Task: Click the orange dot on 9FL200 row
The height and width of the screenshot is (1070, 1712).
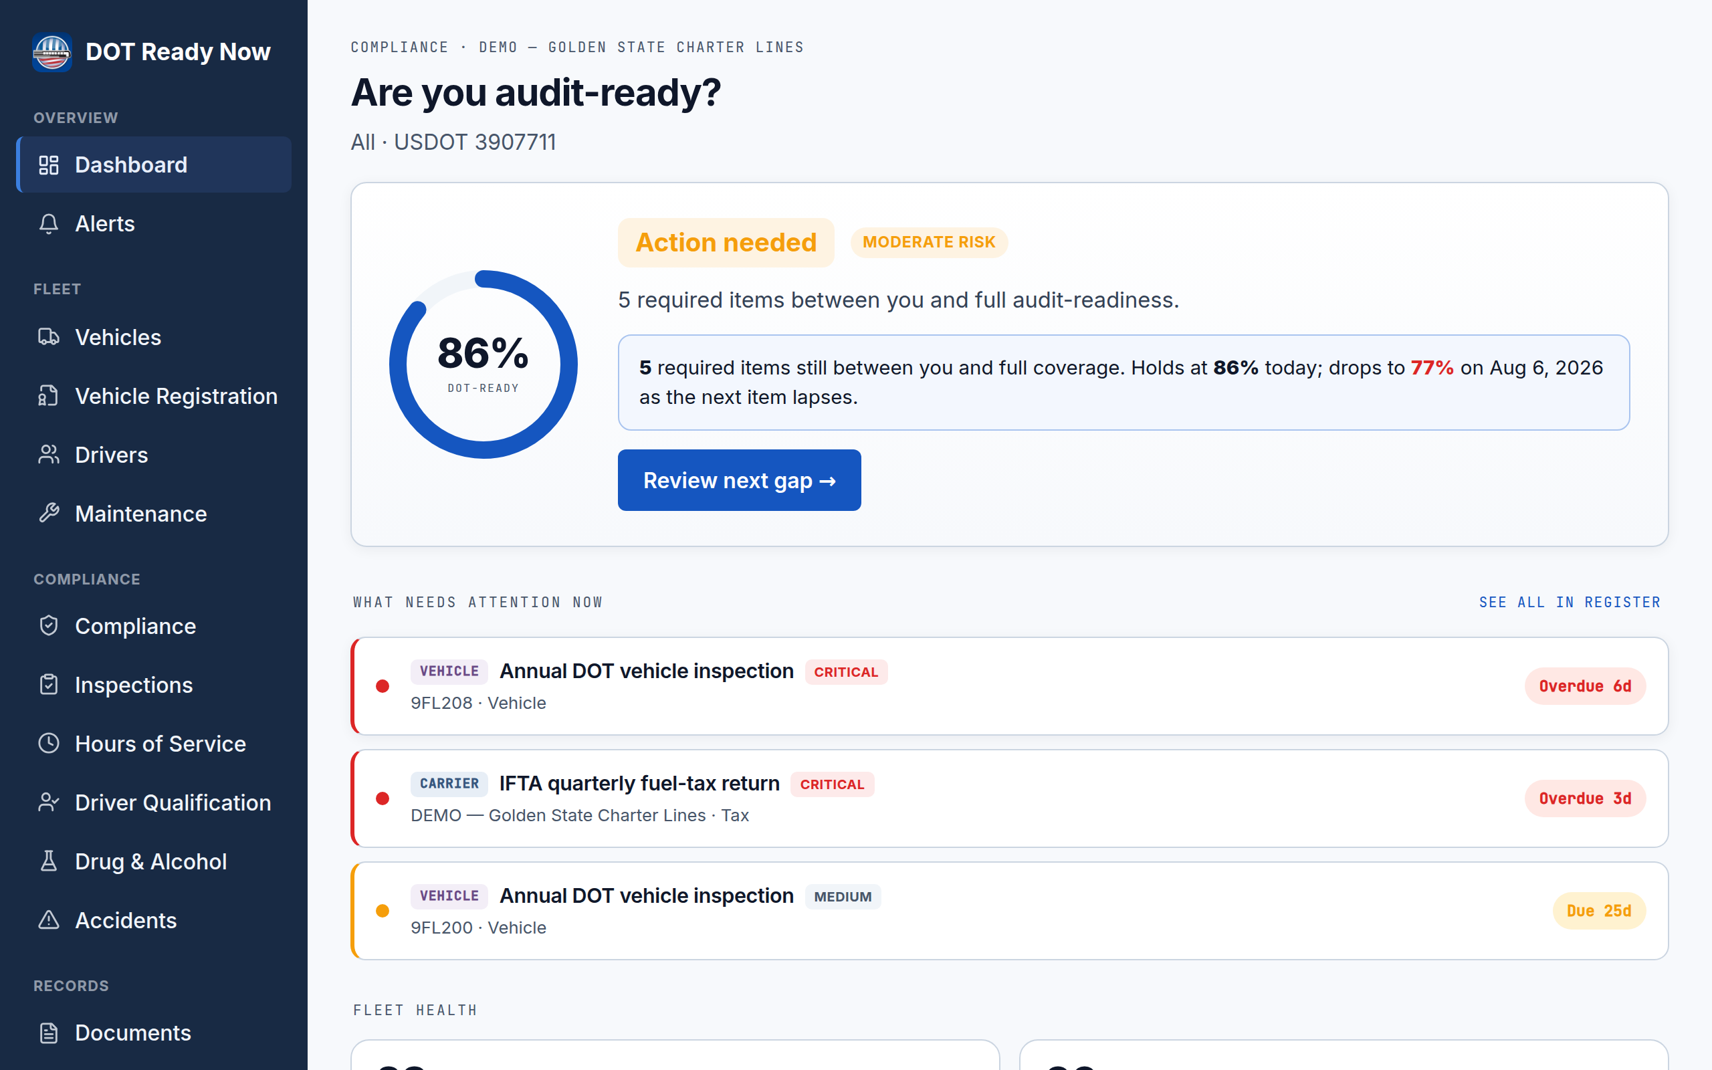Action: tap(383, 911)
